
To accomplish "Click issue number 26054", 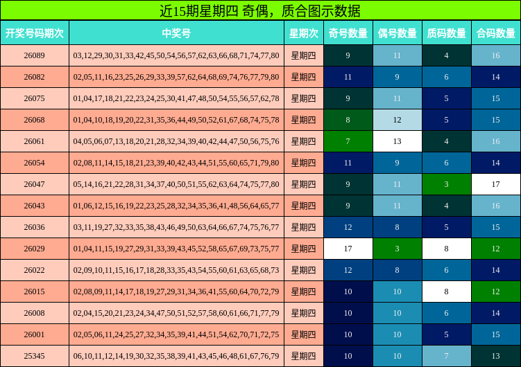I will (x=34, y=163).
